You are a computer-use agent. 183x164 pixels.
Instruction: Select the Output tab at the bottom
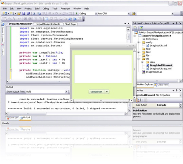pyautogui.click(x=25, y=118)
